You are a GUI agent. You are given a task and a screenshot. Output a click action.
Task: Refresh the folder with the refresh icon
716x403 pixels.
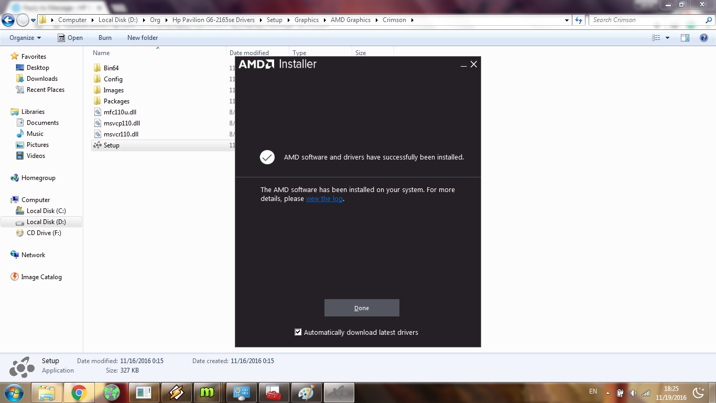click(x=579, y=20)
